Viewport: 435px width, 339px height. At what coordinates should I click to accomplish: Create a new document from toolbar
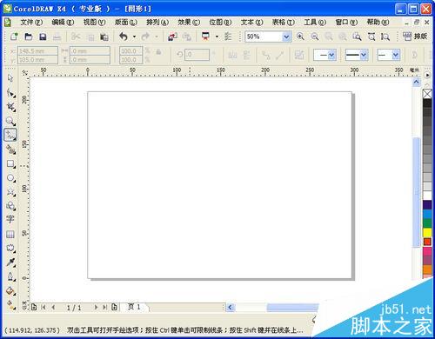click(x=14, y=37)
